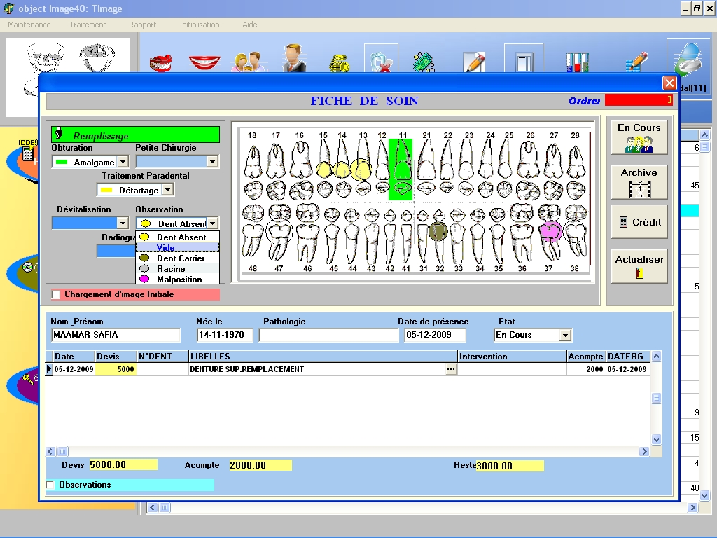Enable Chargement d'image Initiale checkbox

click(x=57, y=294)
